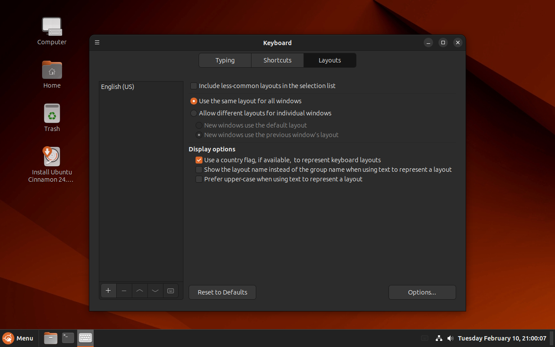Screen dimensions: 555x347
Task: Click the move layout down arrow
Action: point(155,291)
